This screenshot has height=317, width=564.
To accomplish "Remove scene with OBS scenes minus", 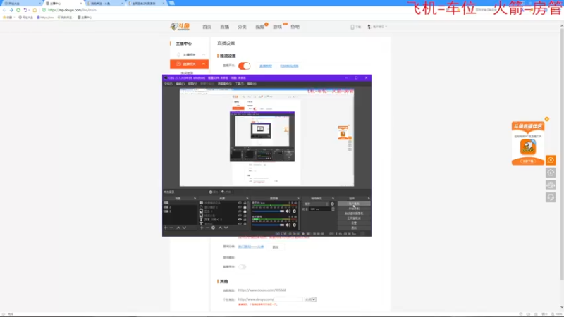I will click(171, 228).
